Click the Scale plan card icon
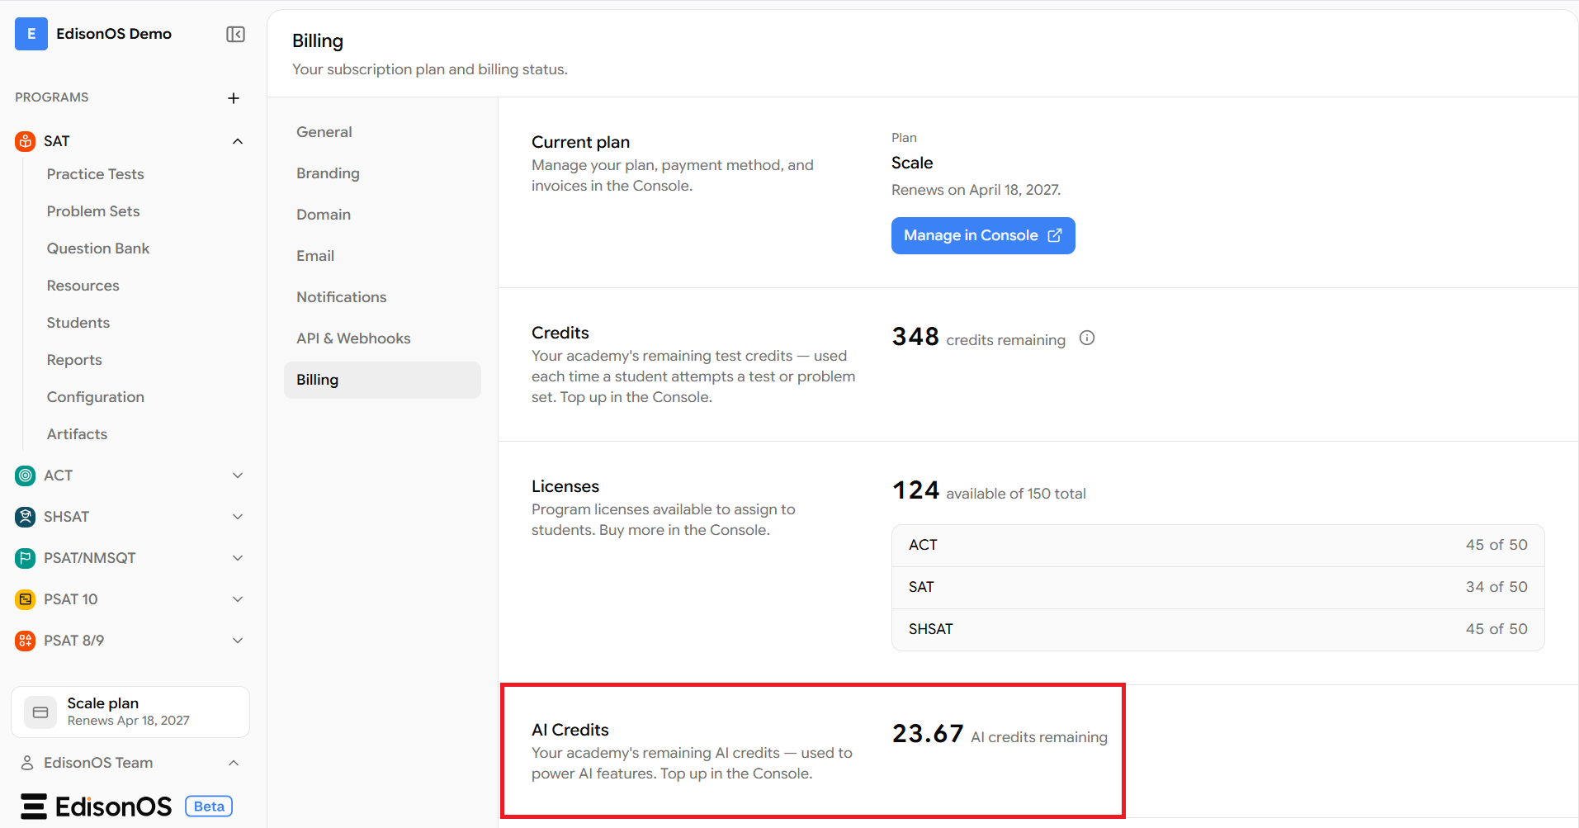The image size is (1579, 828). coord(40,712)
